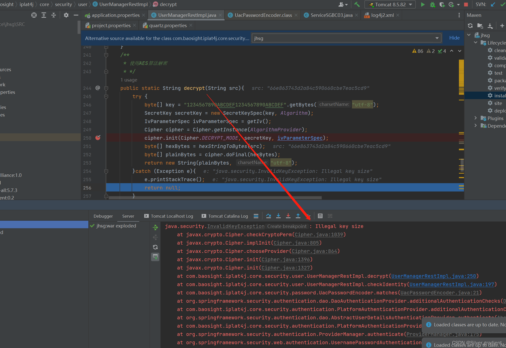
Task: Expand all in the project tool window
Action: tap(44, 15)
